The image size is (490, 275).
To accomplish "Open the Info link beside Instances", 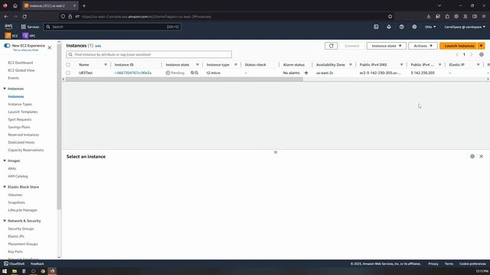I will click(x=98, y=46).
